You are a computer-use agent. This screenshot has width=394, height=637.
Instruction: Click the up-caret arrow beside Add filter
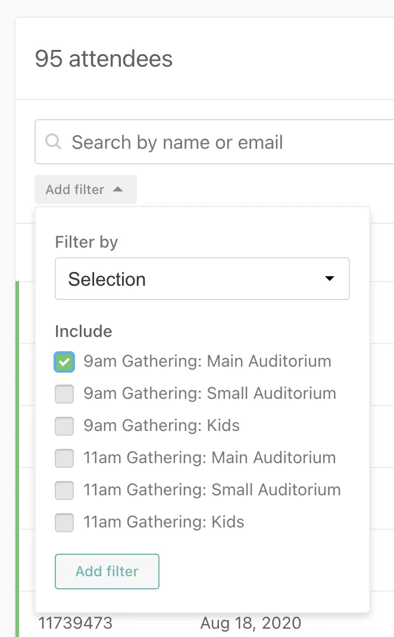click(118, 189)
